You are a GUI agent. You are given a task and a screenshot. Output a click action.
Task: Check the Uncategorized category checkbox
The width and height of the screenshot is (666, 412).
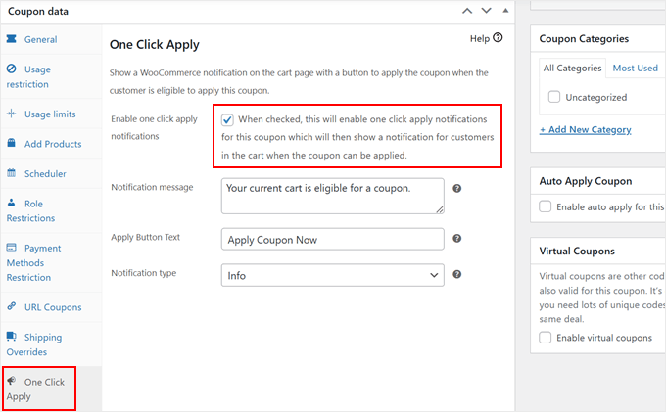pos(554,97)
